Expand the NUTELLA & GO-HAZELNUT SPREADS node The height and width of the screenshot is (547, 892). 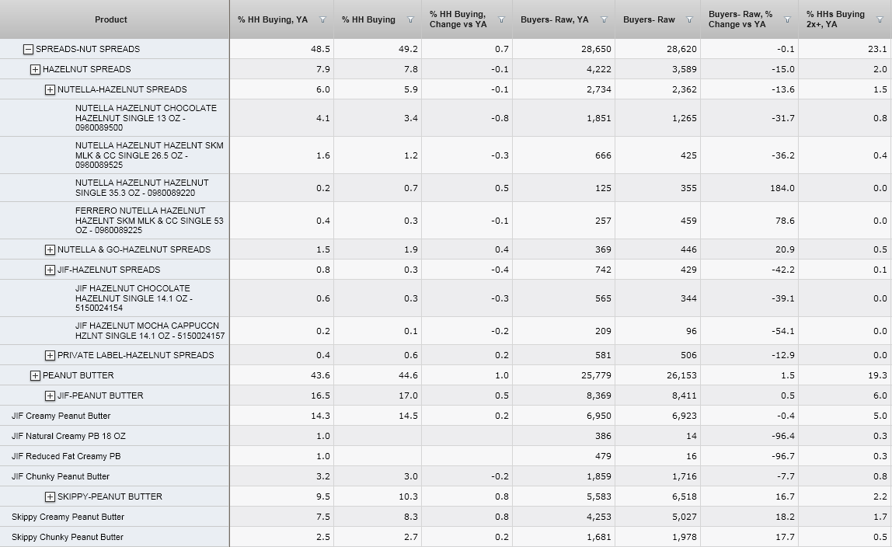click(51, 249)
